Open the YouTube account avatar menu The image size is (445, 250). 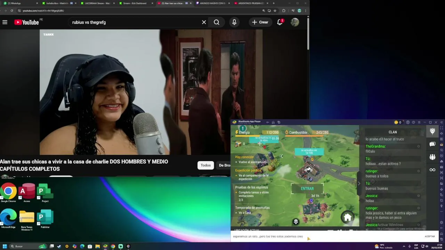(x=295, y=22)
